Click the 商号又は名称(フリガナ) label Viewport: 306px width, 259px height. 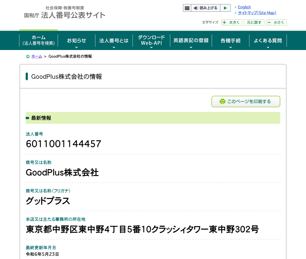[x=48, y=191]
